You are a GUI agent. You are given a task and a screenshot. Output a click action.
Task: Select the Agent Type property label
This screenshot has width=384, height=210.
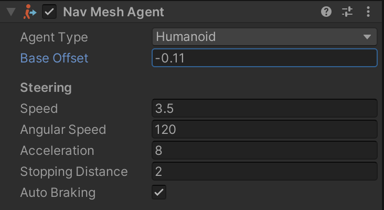(x=54, y=37)
